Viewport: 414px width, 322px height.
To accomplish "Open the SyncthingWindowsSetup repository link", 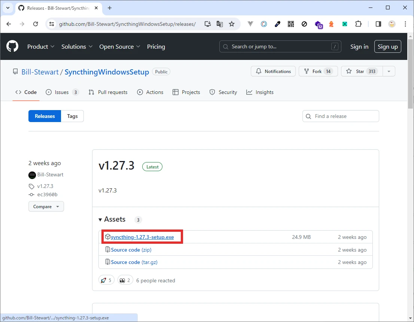I will pos(107,72).
